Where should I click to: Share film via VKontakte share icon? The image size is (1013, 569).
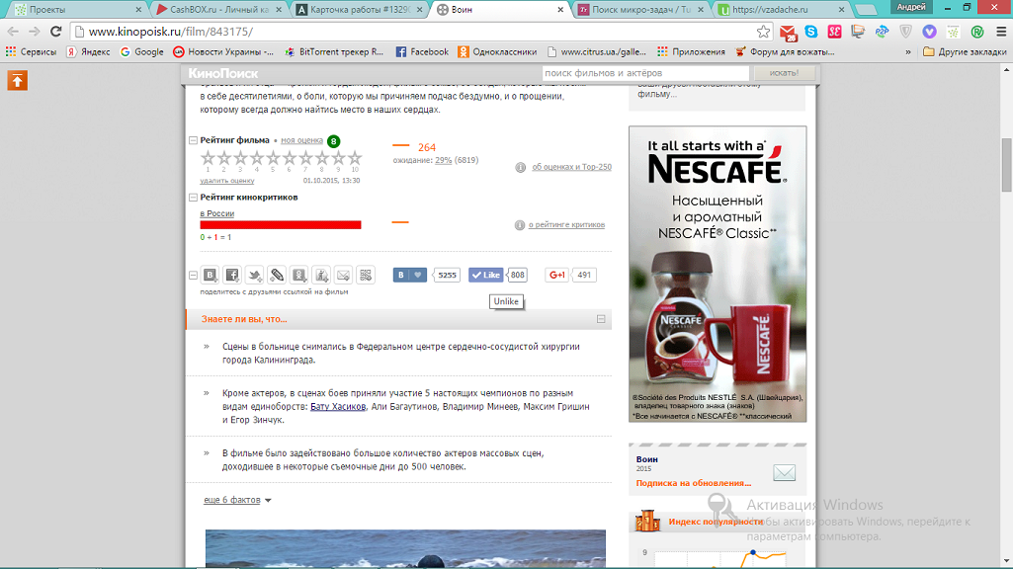tap(210, 276)
